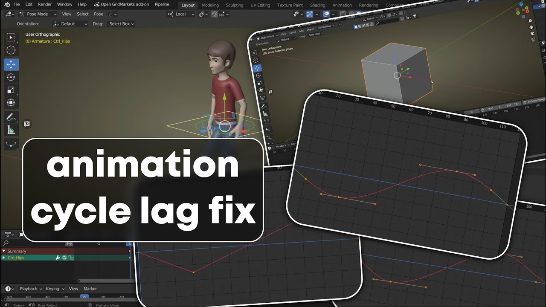The height and width of the screenshot is (307, 546).
Task: Open the timeline editor type dropdown
Action: coord(9,289)
